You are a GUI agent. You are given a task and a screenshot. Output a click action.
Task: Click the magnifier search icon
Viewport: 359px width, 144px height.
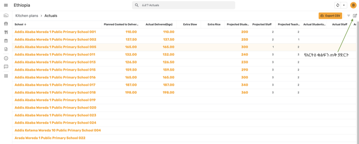tap(137, 5)
